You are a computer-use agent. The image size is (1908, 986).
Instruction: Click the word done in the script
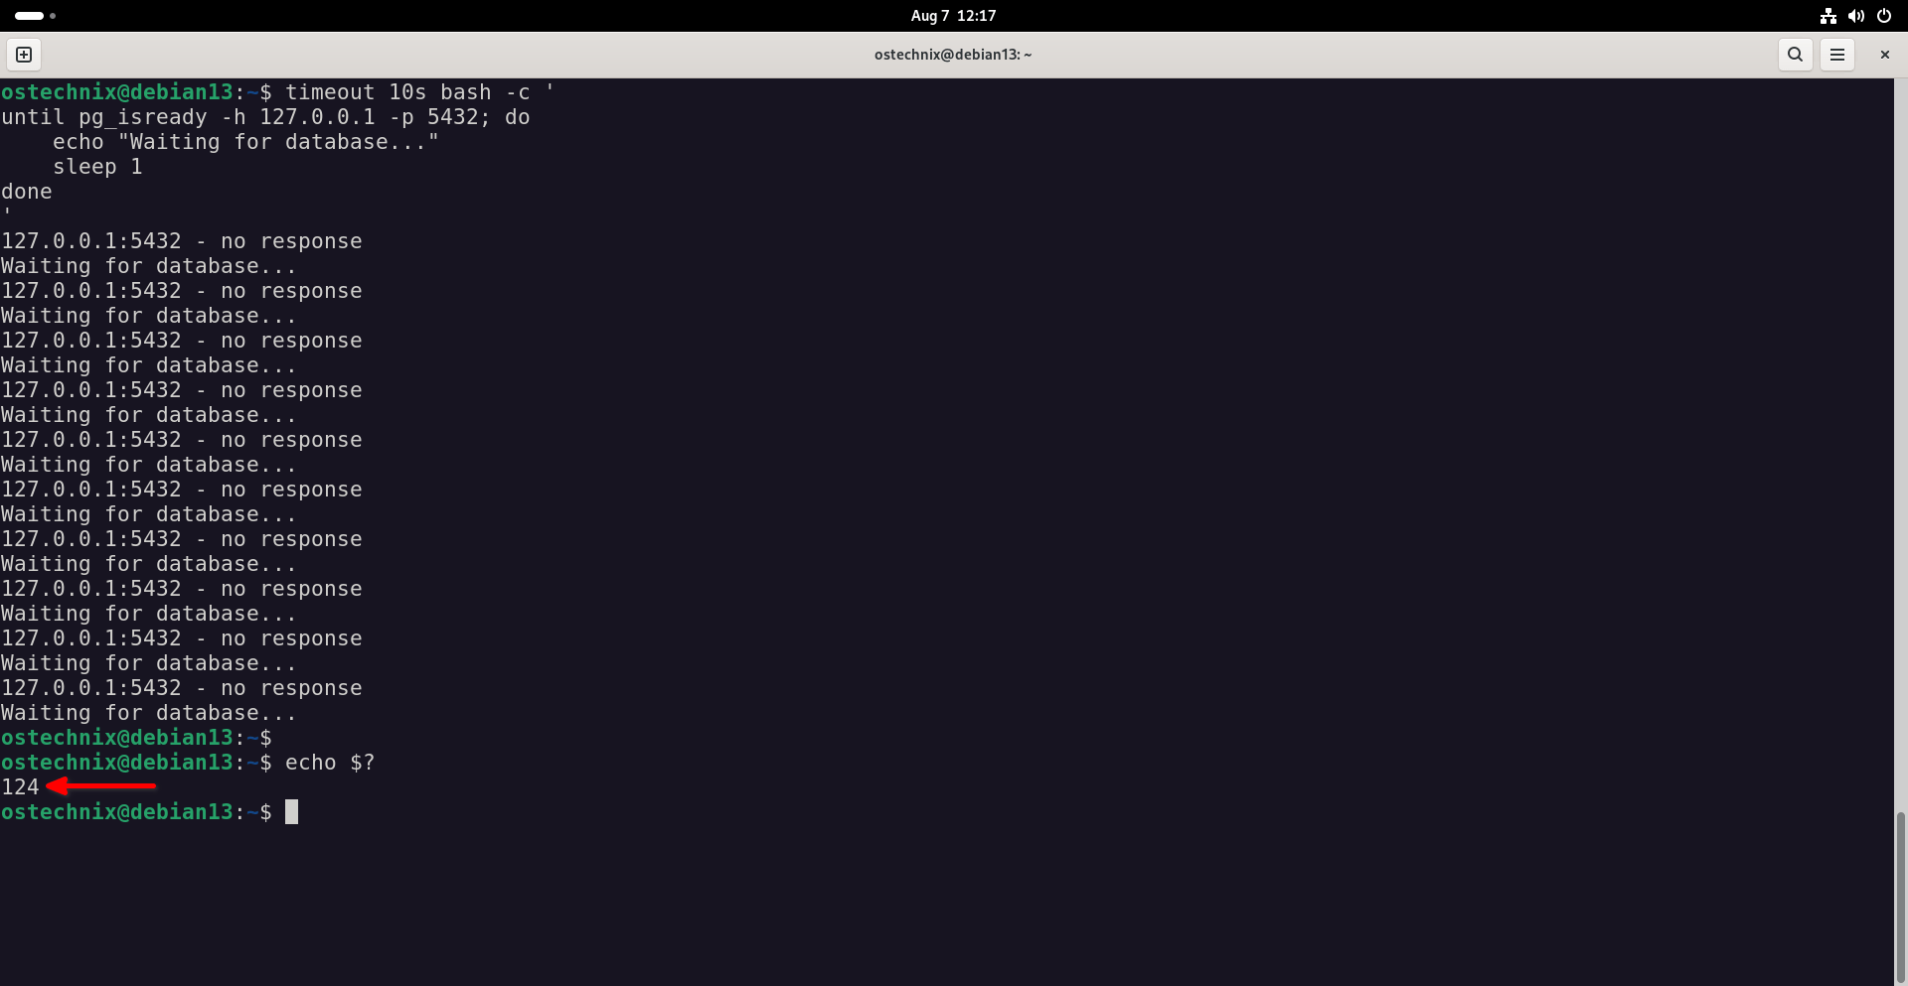click(x=27, y=192)
